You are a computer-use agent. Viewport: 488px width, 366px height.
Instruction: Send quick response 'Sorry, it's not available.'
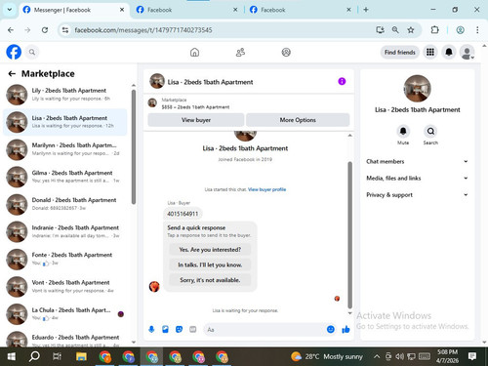click(210, 280)
